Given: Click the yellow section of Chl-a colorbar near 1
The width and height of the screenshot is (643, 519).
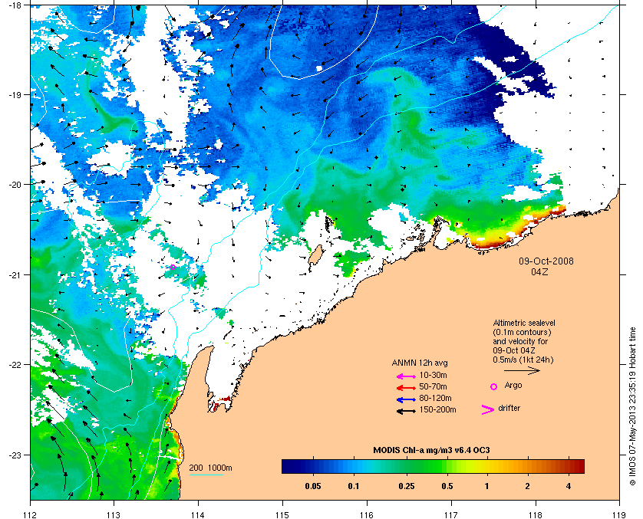Looking at the screenshot, I should (486, 467).
